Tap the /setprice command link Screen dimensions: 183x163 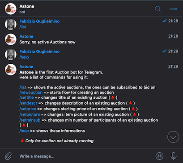(x=28, y=109)
